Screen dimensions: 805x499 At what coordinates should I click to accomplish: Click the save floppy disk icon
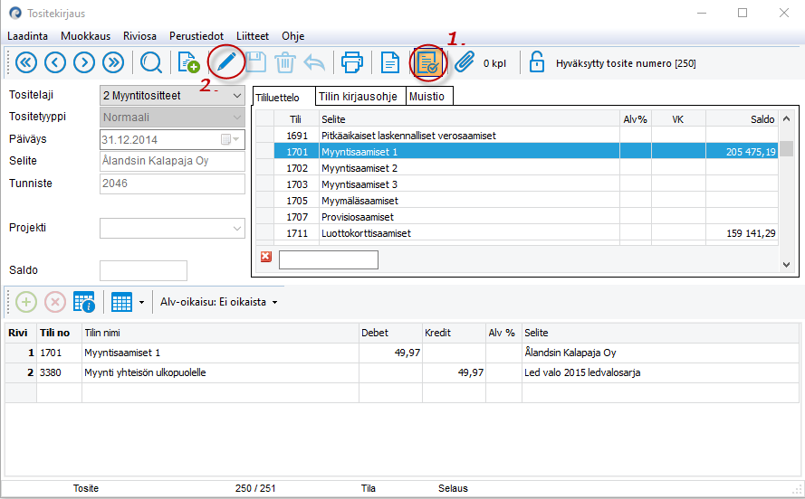255,62
